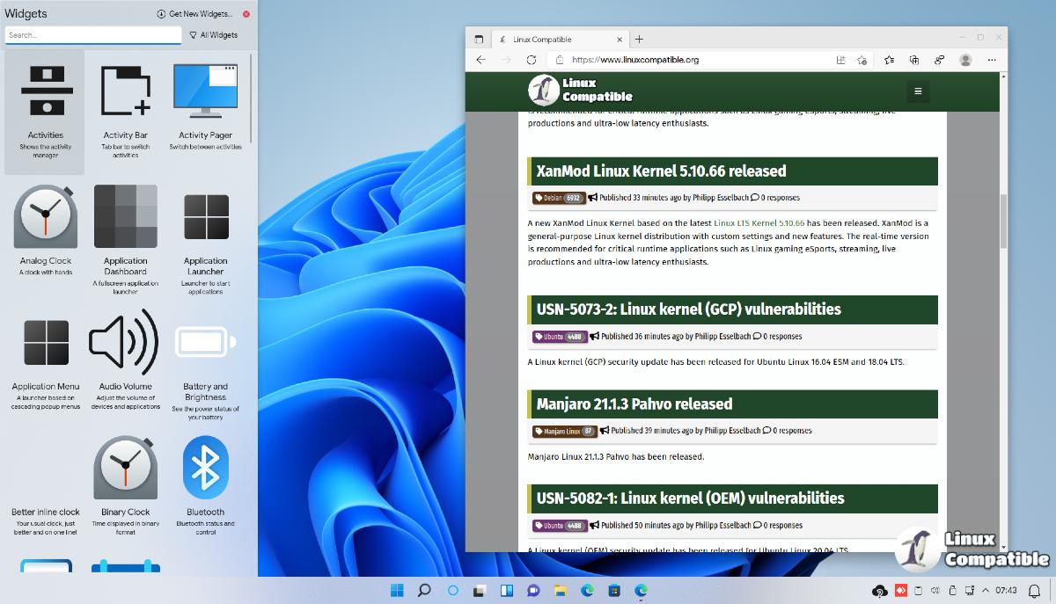The image size is (1056, 604).
Task: Open the 07:43 clock in tray
Action: point(1007,589)
